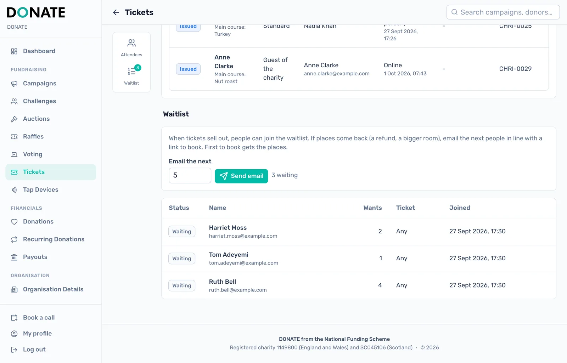
Task: Click Harriet Moss's Waiting status badge
Action: pyautogui.click(x=182, y=232)
